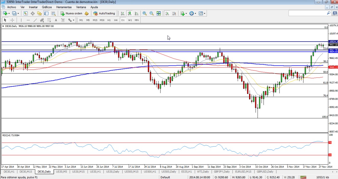Image resolution: width=338 pixels, height=179 pixels.
Task: Zoom out of the chart
Action: [151, 13]
